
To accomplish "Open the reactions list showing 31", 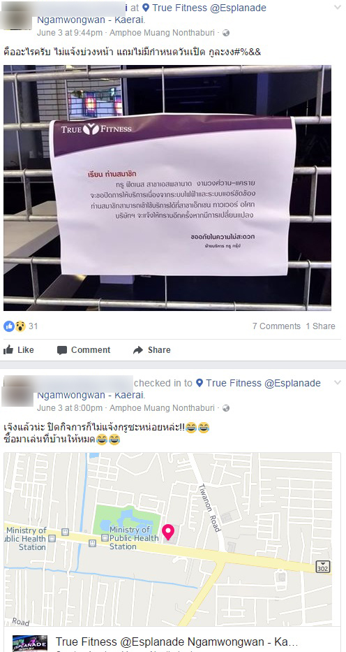I will (21, 326).
